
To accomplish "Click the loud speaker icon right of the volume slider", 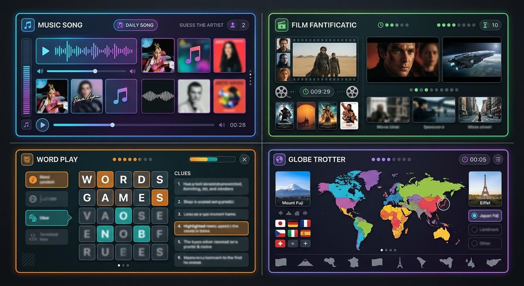I will pos(132,71).
